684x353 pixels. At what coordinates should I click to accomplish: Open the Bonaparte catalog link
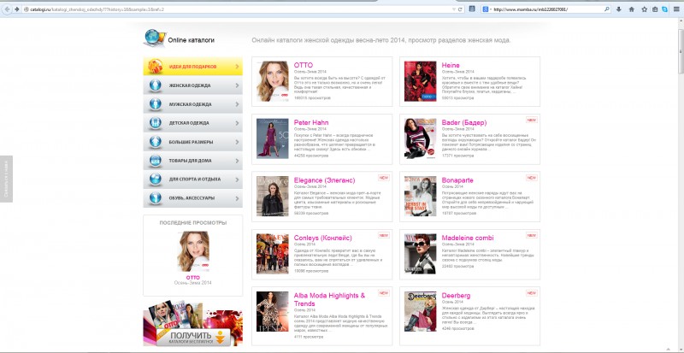457,180
